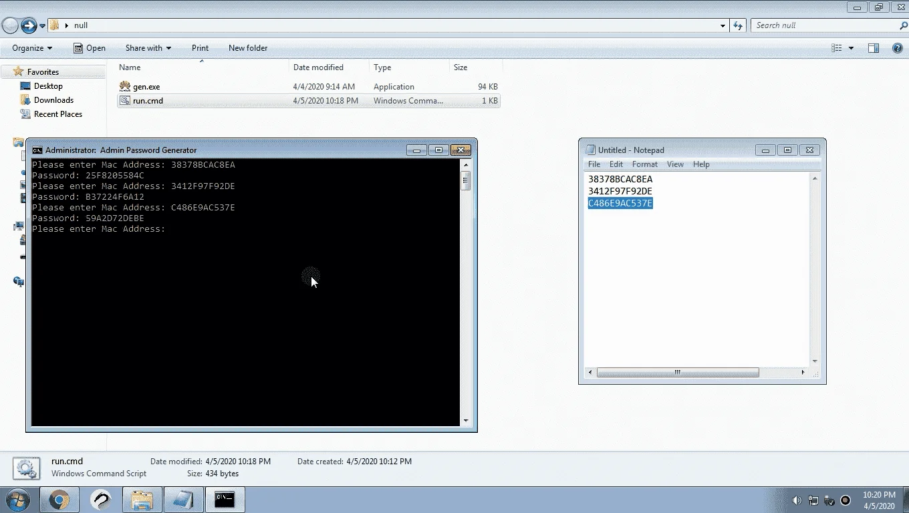Open the recent locations dropdown arrow

[43, 26]
